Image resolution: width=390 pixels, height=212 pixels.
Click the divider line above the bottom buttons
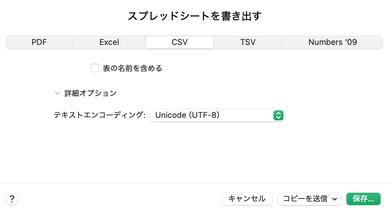(195, 183)
